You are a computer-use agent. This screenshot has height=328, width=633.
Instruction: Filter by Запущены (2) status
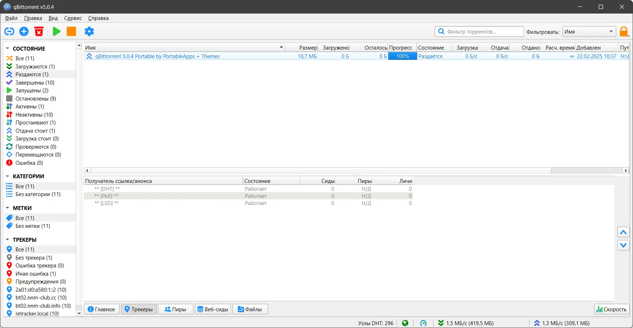coord(32,90)
